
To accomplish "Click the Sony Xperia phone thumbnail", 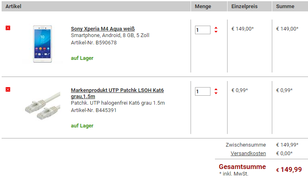I will 42,44.
